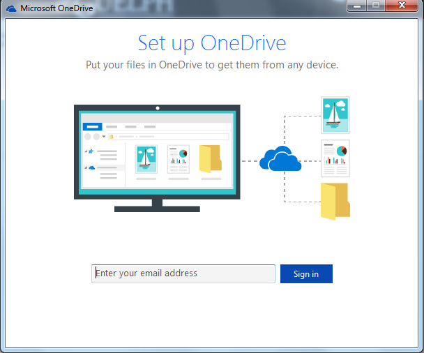424x353 pixels.
Task: Click the chart document inside the monitor
Action: (x=179, y=159)
